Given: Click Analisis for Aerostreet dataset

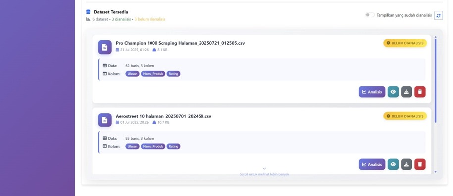Looking at the screenshot, I should [372, 164].
